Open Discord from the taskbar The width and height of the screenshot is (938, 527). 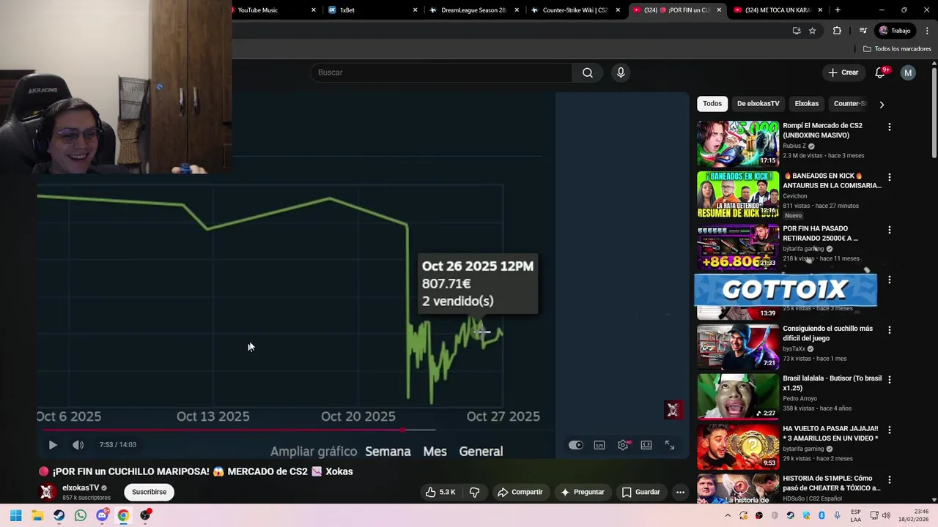[102, 515]
